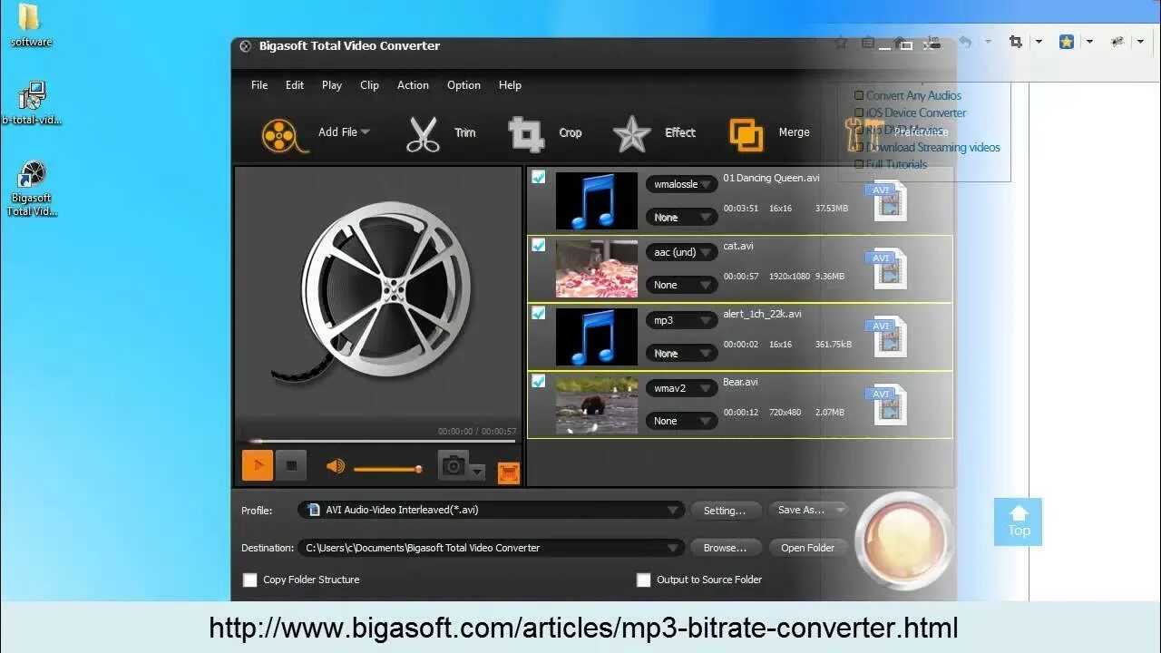
Task: Open Bigasoft Total Video desktop shortcut
Action: pyautogui.click(x=32, y=189)
